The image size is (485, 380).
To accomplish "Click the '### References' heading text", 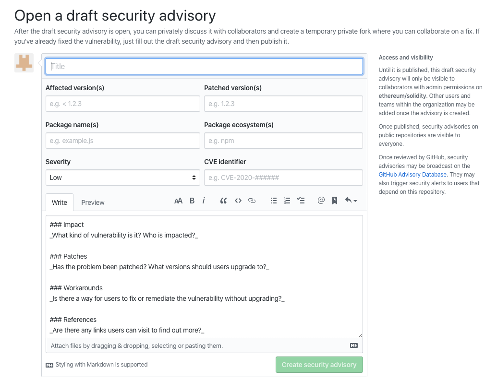I will pyautogui.click(x=73, y=320).
